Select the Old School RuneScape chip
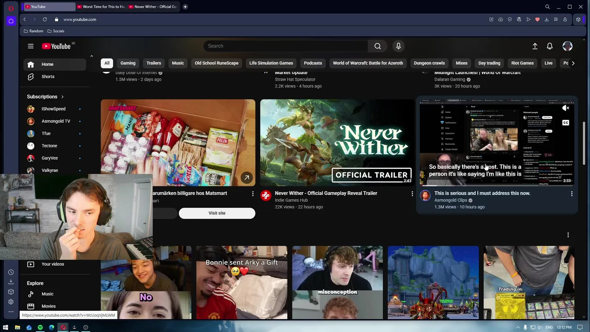This screenshot has height=332, width=590. tap(217, 63)
